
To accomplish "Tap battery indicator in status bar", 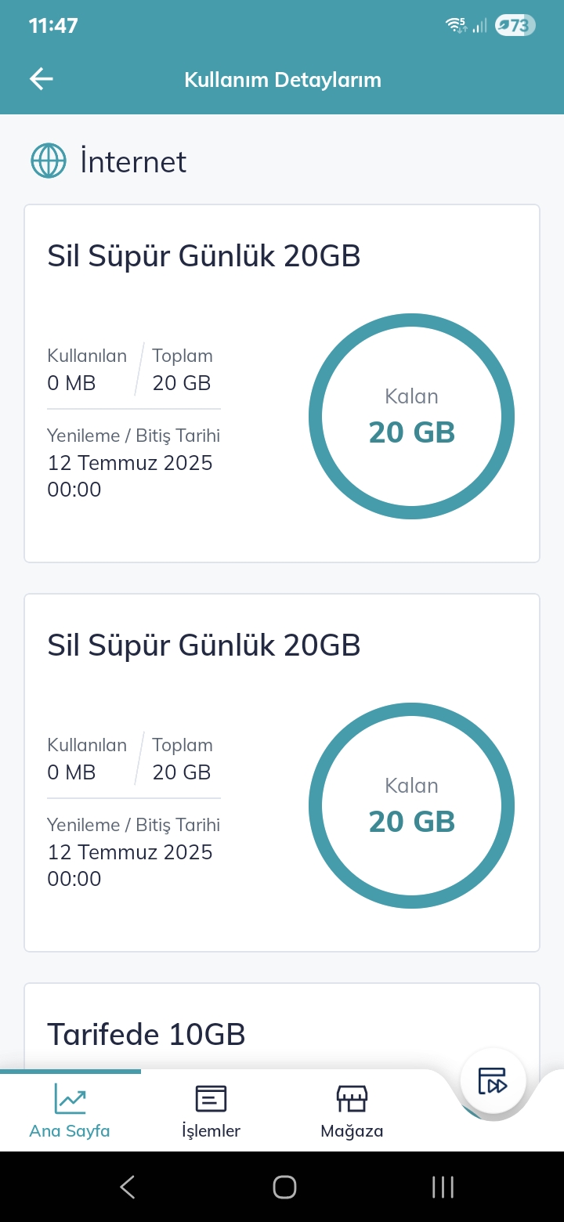I will 515,26.
